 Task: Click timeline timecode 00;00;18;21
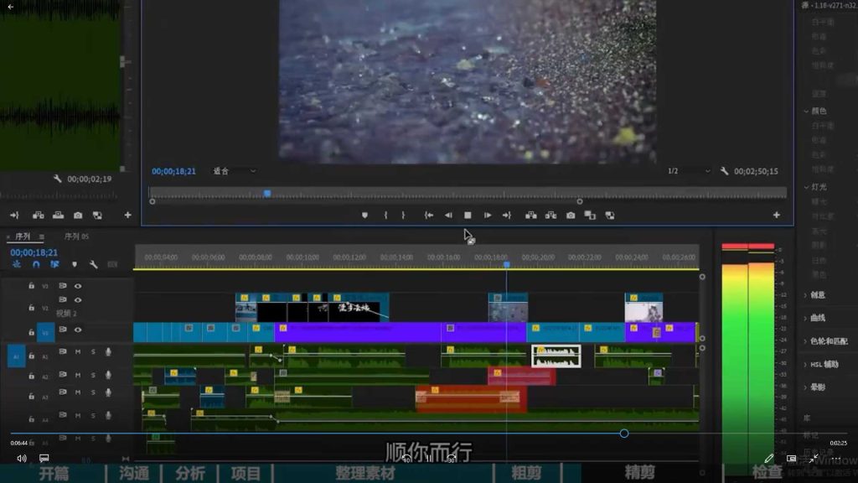[x=34, y=252]
